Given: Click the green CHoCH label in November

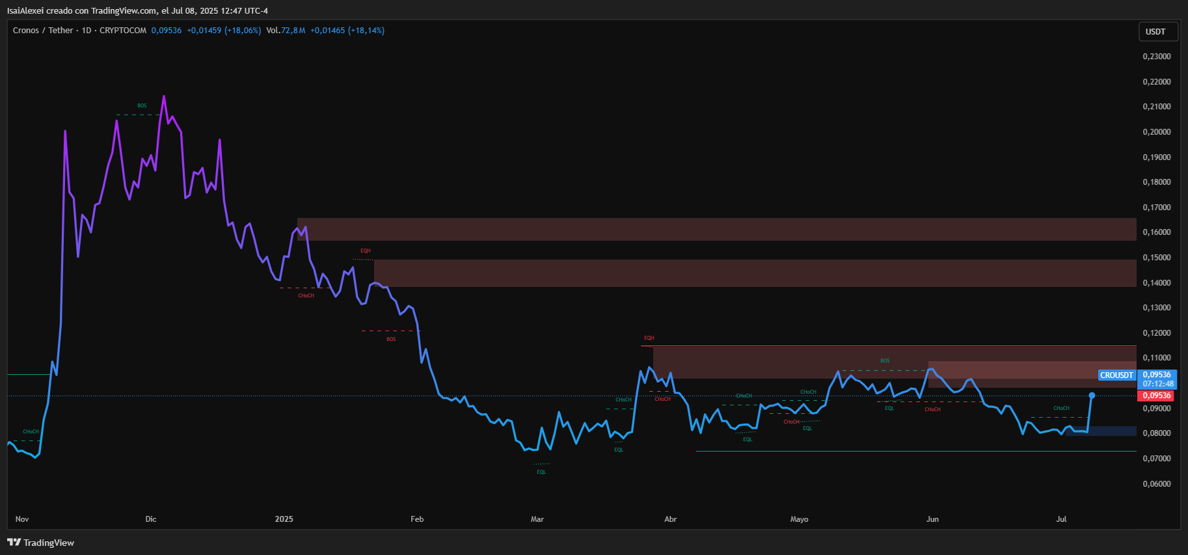Looking at the screenshot, I should pos(31,432).
